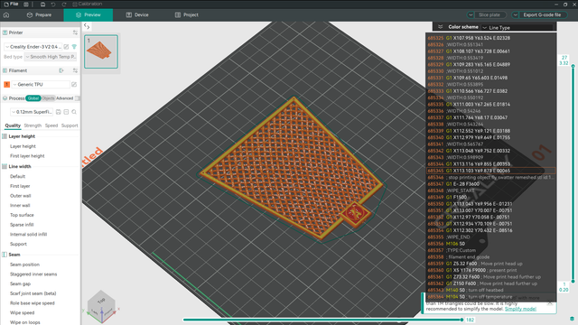
Task: Click the horizontal move slider handle
Action: [461, 320]
